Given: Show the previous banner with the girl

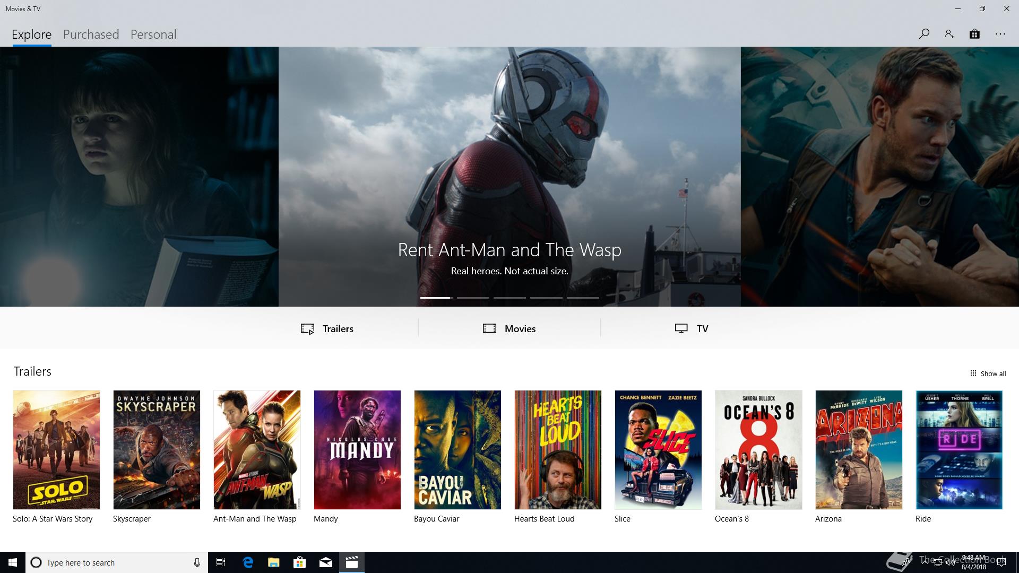Looking at the screenshot, I should tap(139, 177).
